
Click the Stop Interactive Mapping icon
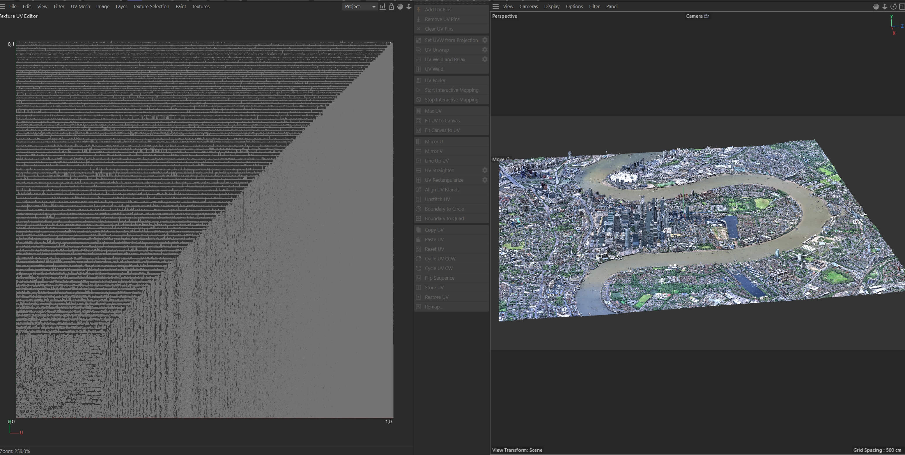coord(418,100)
